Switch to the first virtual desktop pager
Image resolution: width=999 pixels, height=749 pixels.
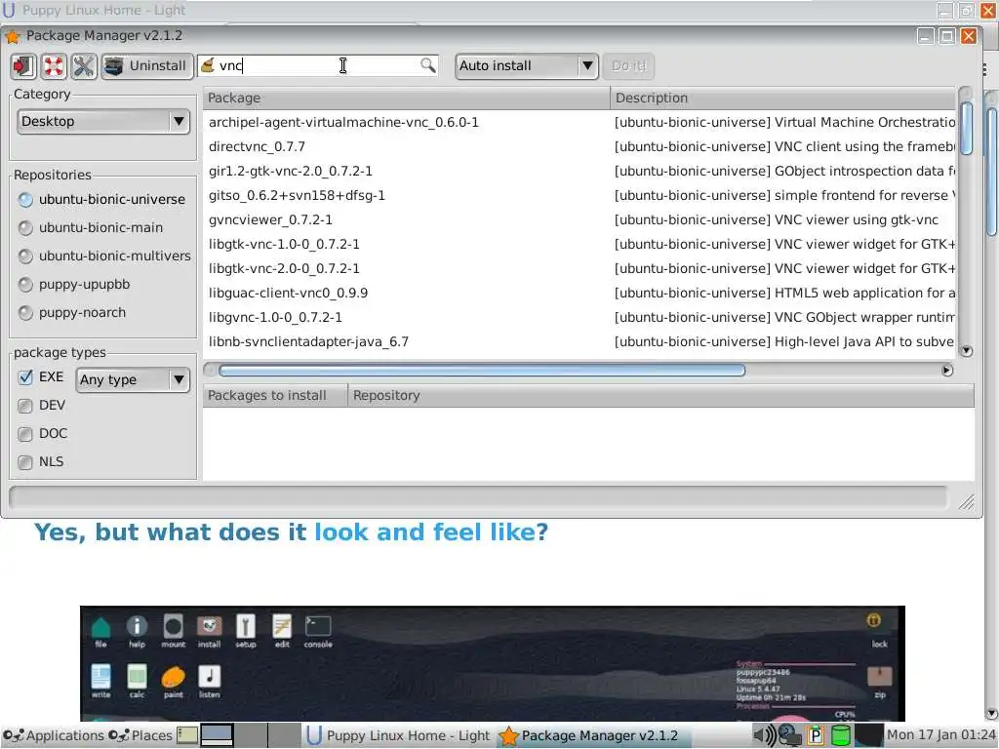(x=217, y=735)
